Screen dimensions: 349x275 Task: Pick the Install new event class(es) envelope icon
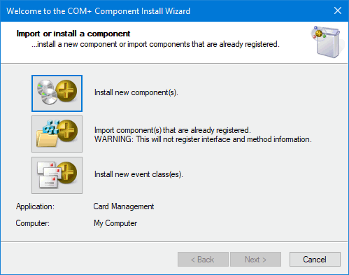pyautogui.click(x=57, y=175)
